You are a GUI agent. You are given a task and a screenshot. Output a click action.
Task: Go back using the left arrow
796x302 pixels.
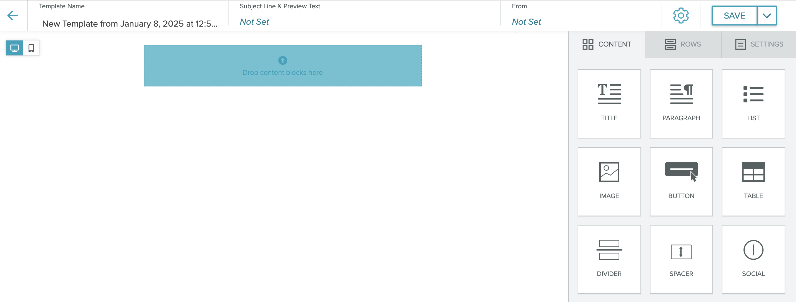coord(13,16)
